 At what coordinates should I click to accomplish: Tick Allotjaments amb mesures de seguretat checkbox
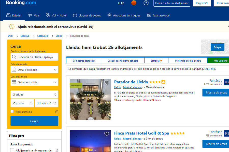12,150
